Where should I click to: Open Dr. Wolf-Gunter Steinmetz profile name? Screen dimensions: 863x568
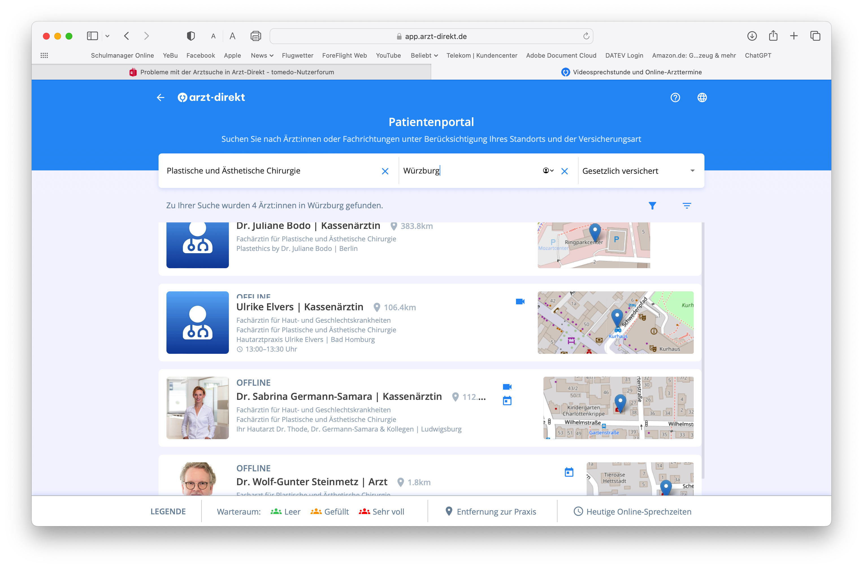pos(312,482)
